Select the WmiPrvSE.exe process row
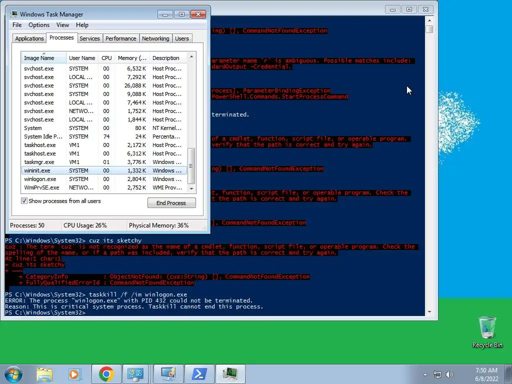The height and width of the screenshot is (384, 512). click(104, 187)
